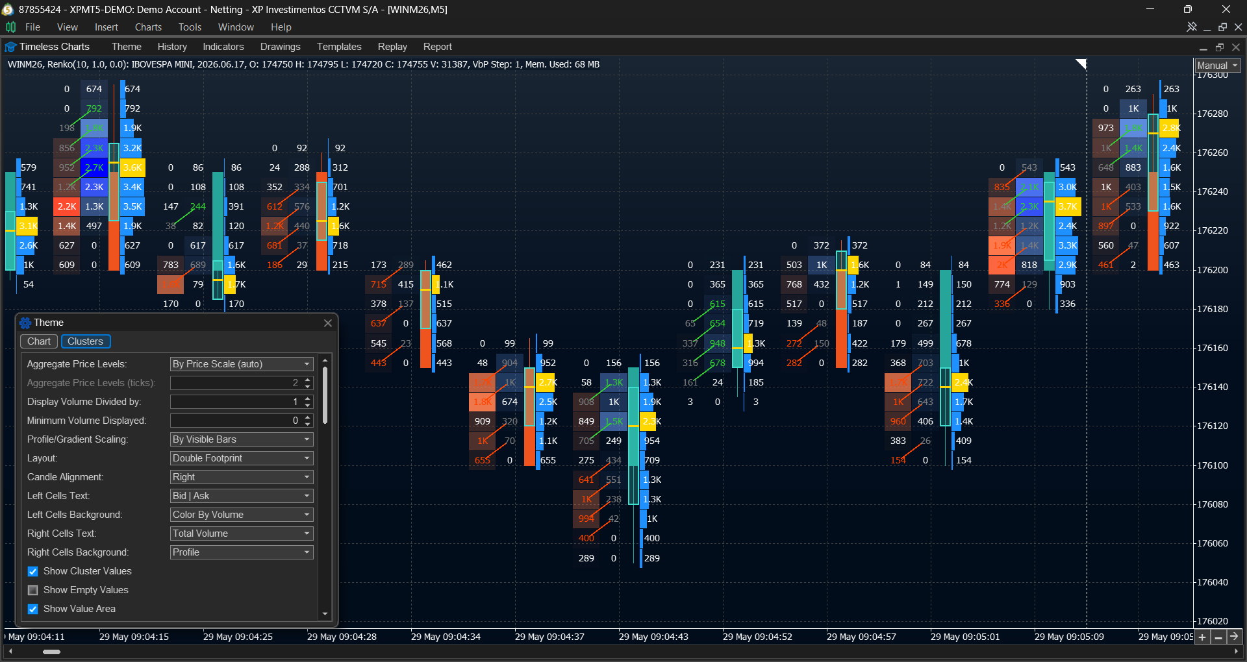
Task: Open Left Cells Text dropdown
Action: (x=242, y=496)
